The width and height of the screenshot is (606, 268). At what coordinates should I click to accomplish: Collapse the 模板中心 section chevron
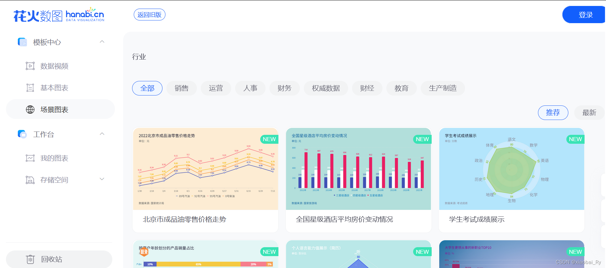point(102,42)
